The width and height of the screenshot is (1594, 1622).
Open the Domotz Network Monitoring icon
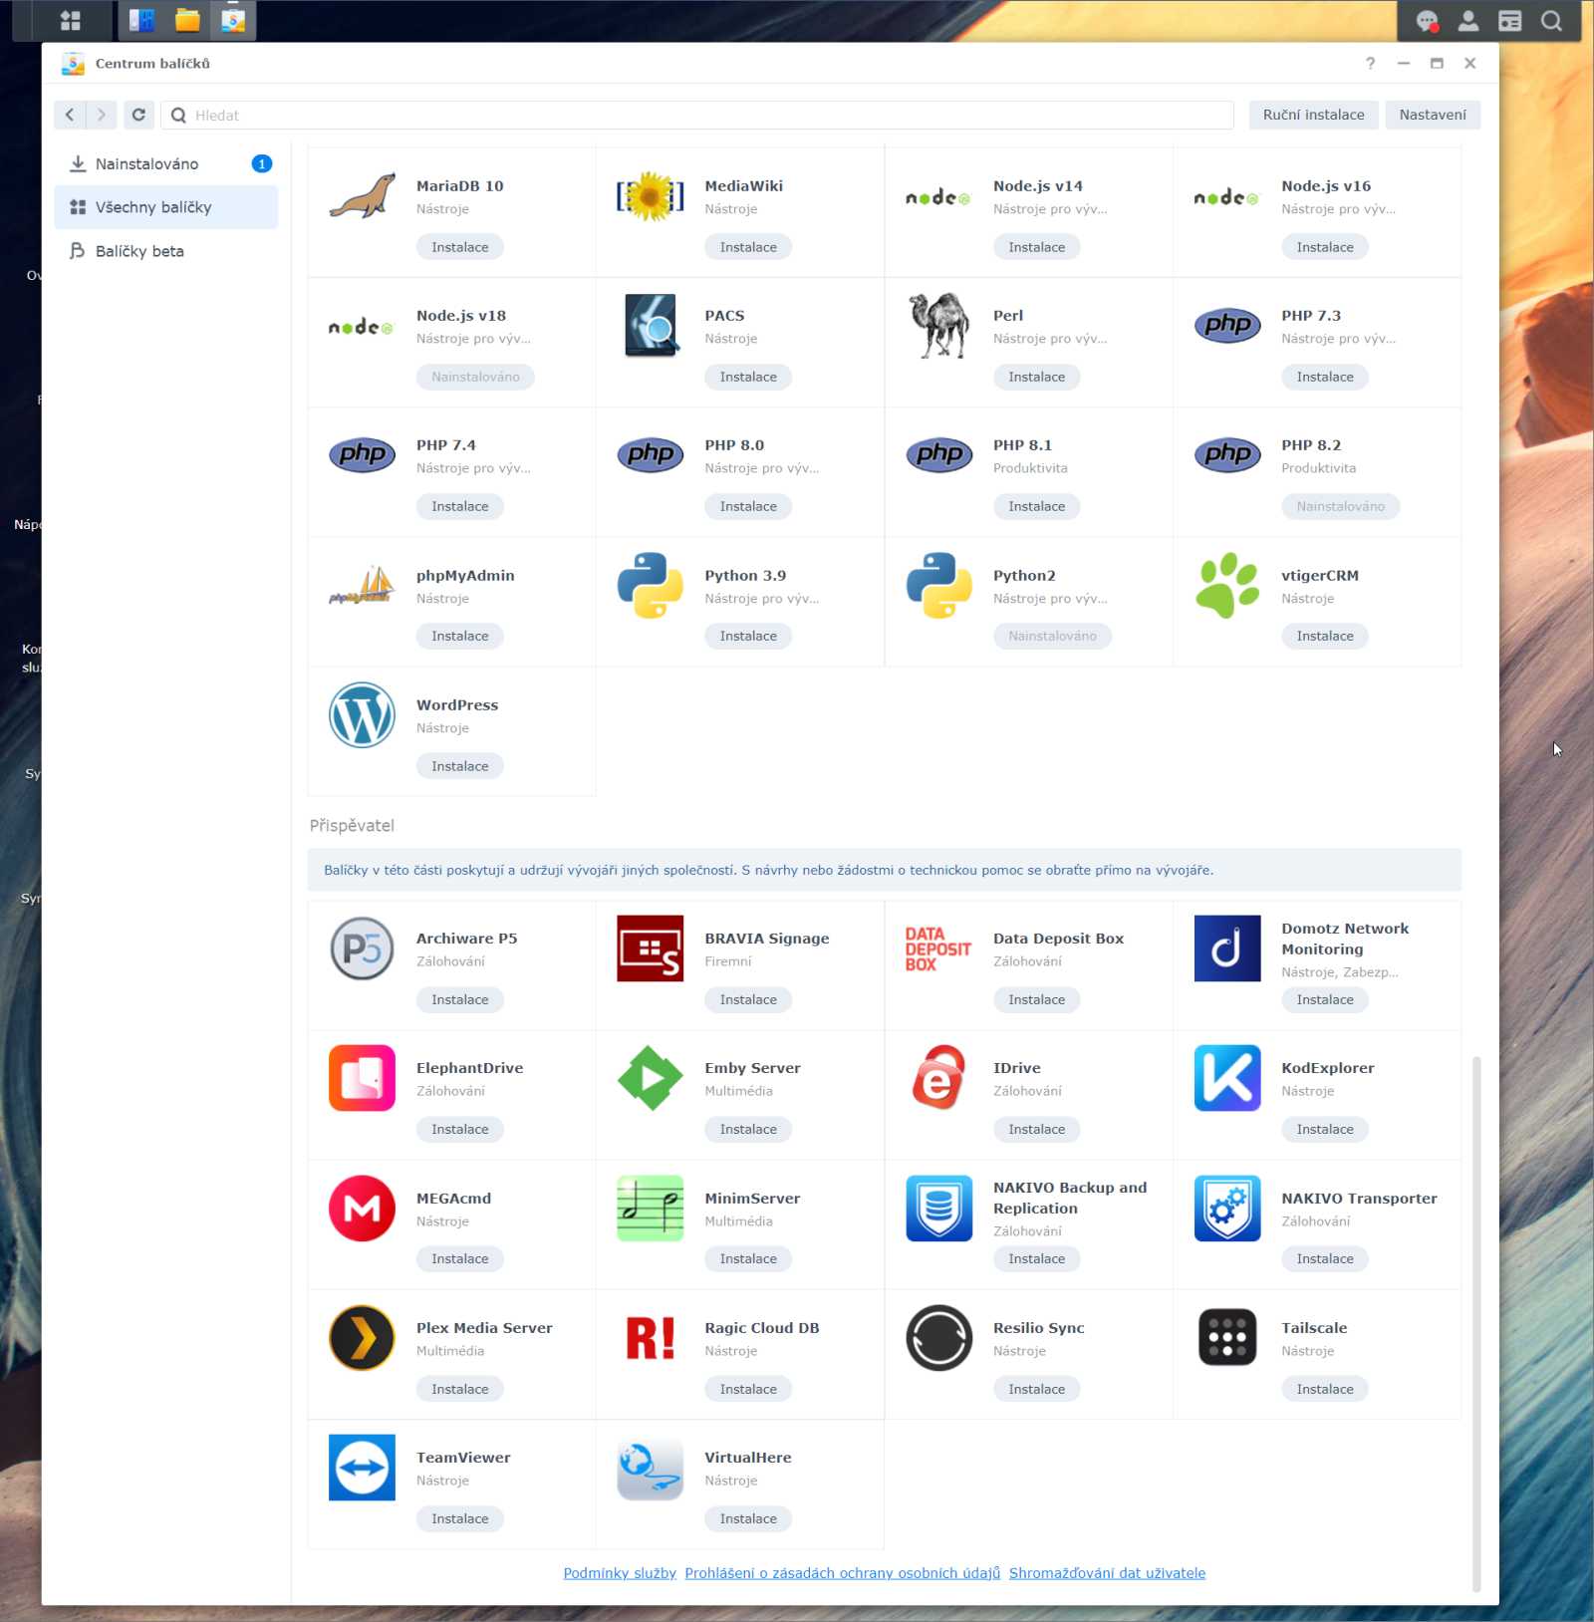tap(1227, 948)
